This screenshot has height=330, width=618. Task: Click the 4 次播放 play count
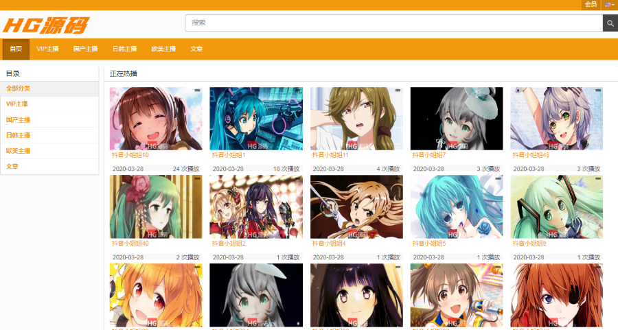[388, 169]
